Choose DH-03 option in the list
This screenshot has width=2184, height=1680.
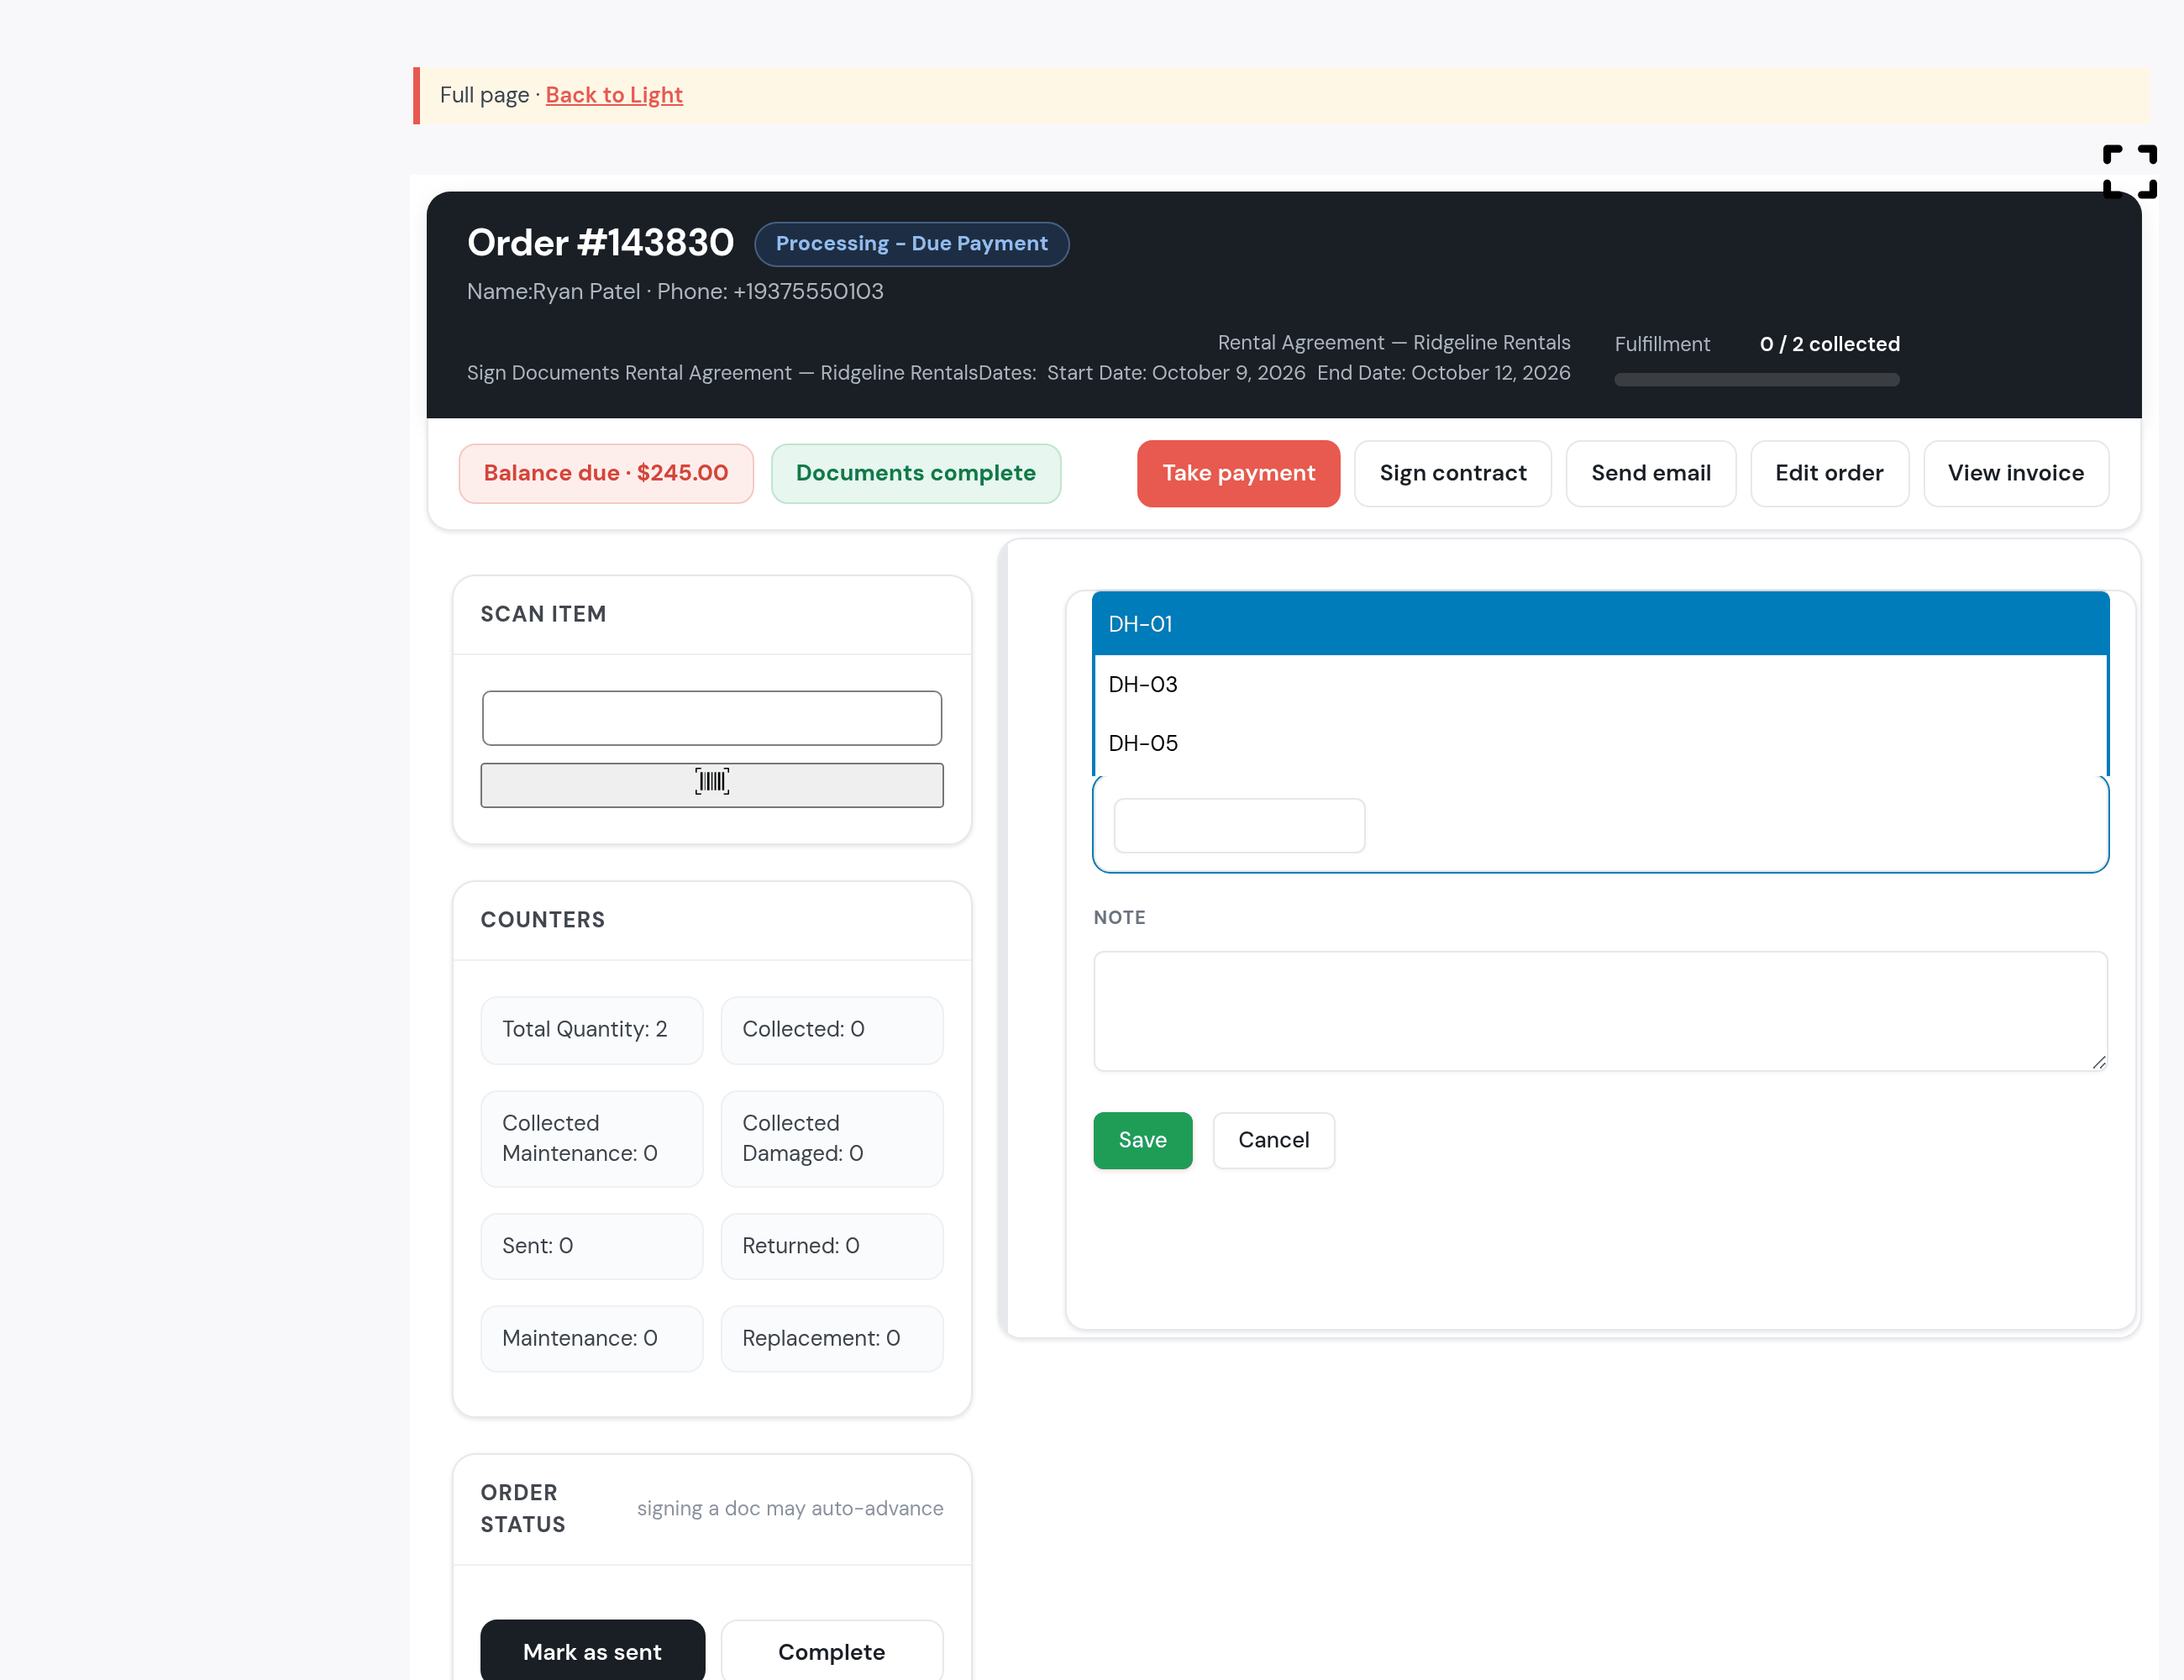point(1601,684)
